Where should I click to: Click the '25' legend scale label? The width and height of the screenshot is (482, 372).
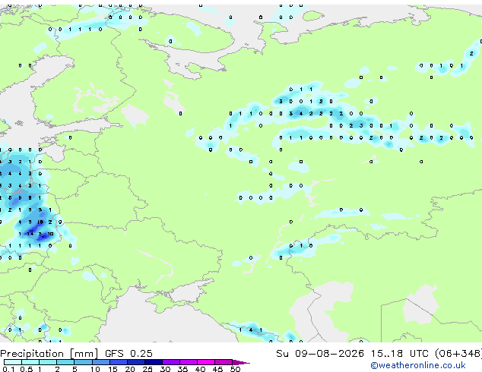(x=147, y=369)
